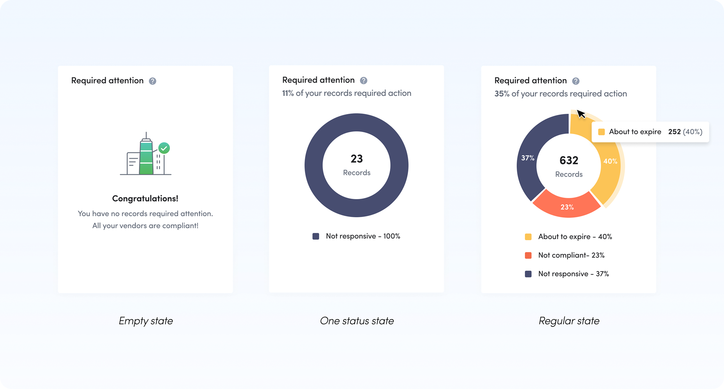Click the dark legend square for Not responsive
Screen dimensions: 724x389
point(528,274)
